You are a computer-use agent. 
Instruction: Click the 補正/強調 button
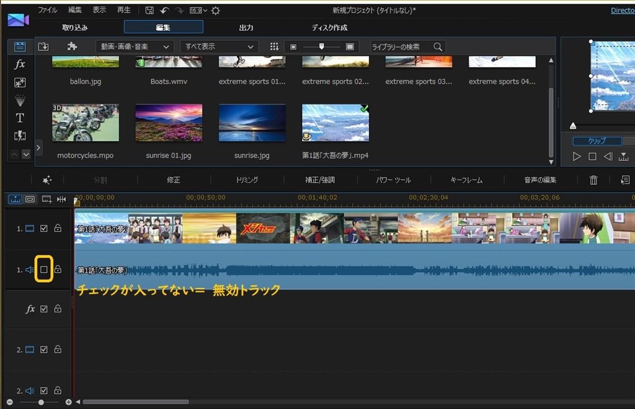coord(319,179)
